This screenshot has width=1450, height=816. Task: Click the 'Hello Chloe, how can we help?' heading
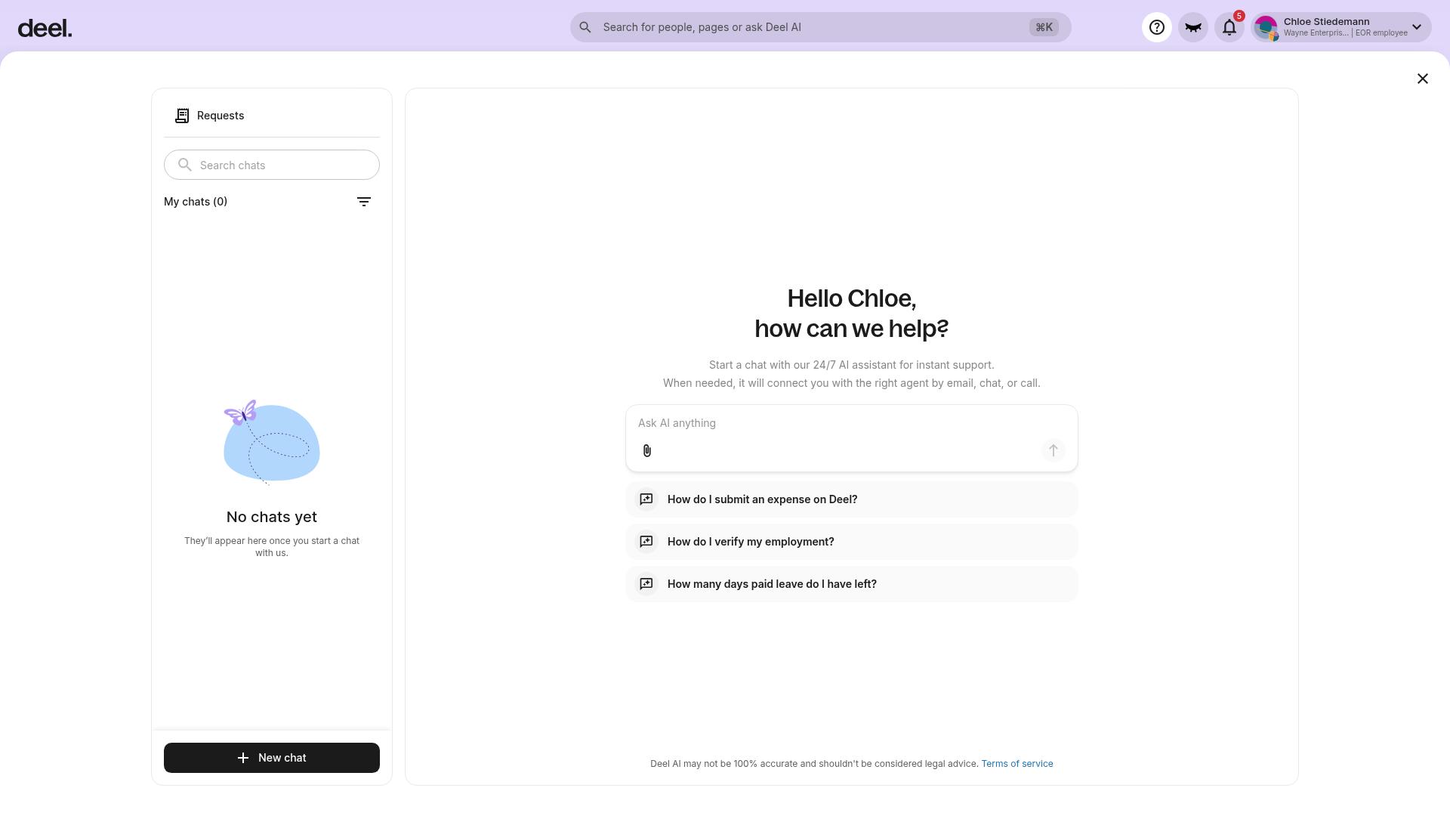point(852,314)
